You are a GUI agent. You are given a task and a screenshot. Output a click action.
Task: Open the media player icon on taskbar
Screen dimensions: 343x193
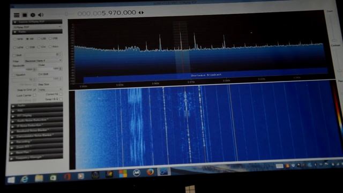coord(81,176)
